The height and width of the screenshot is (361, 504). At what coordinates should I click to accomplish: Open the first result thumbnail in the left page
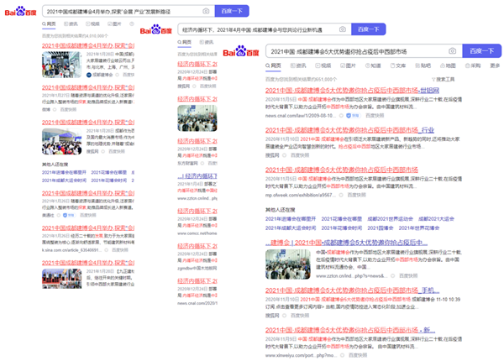61,65
